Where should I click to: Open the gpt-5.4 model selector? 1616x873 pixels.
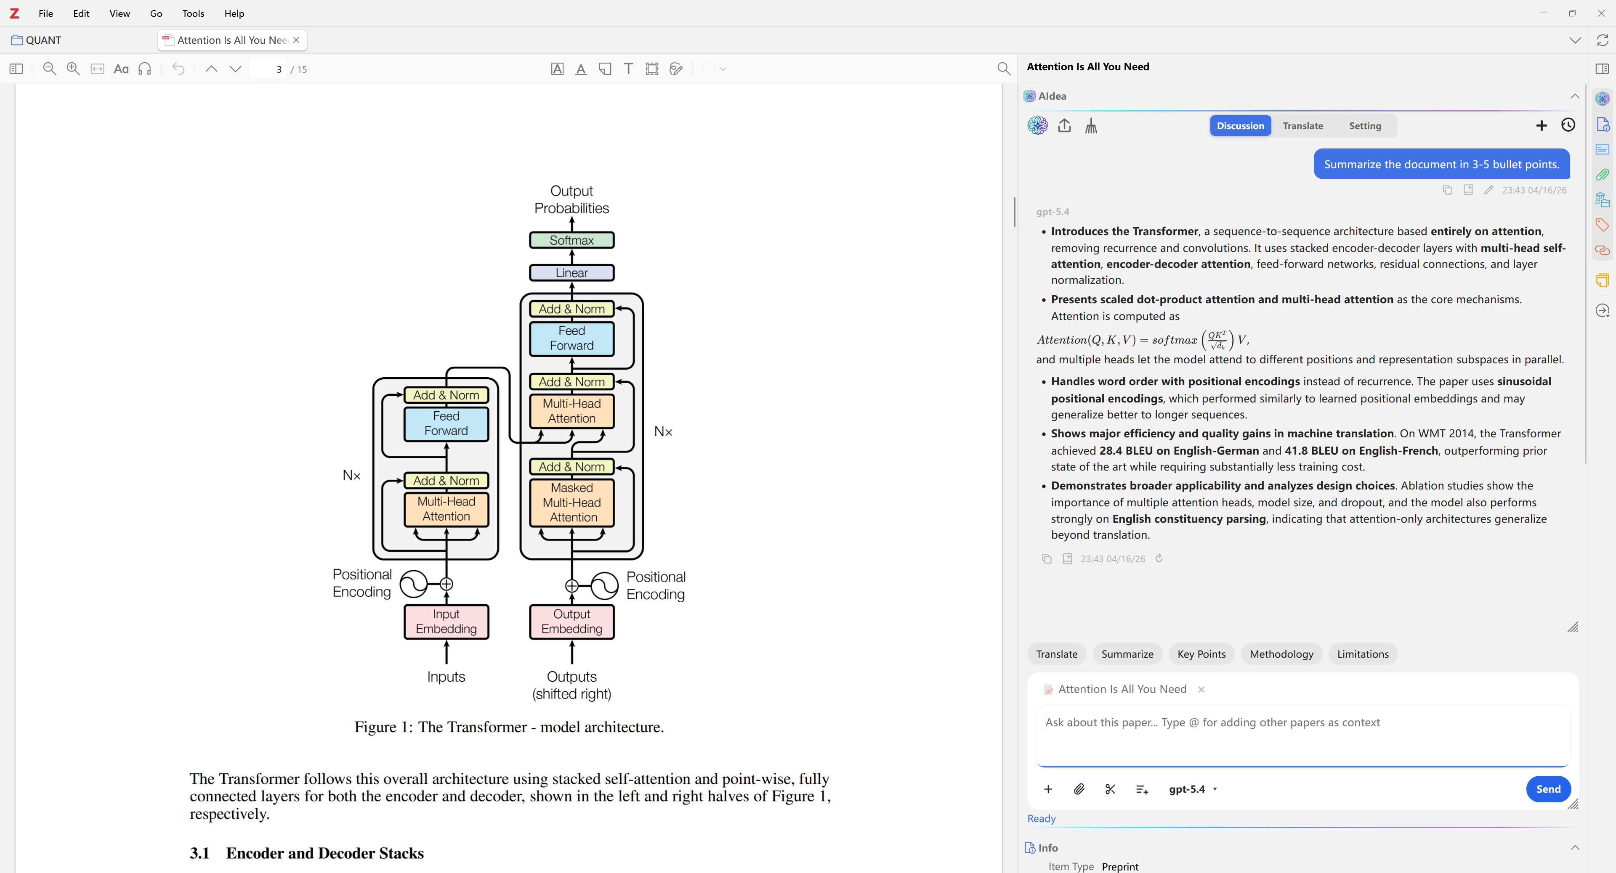click(1193, 789)
